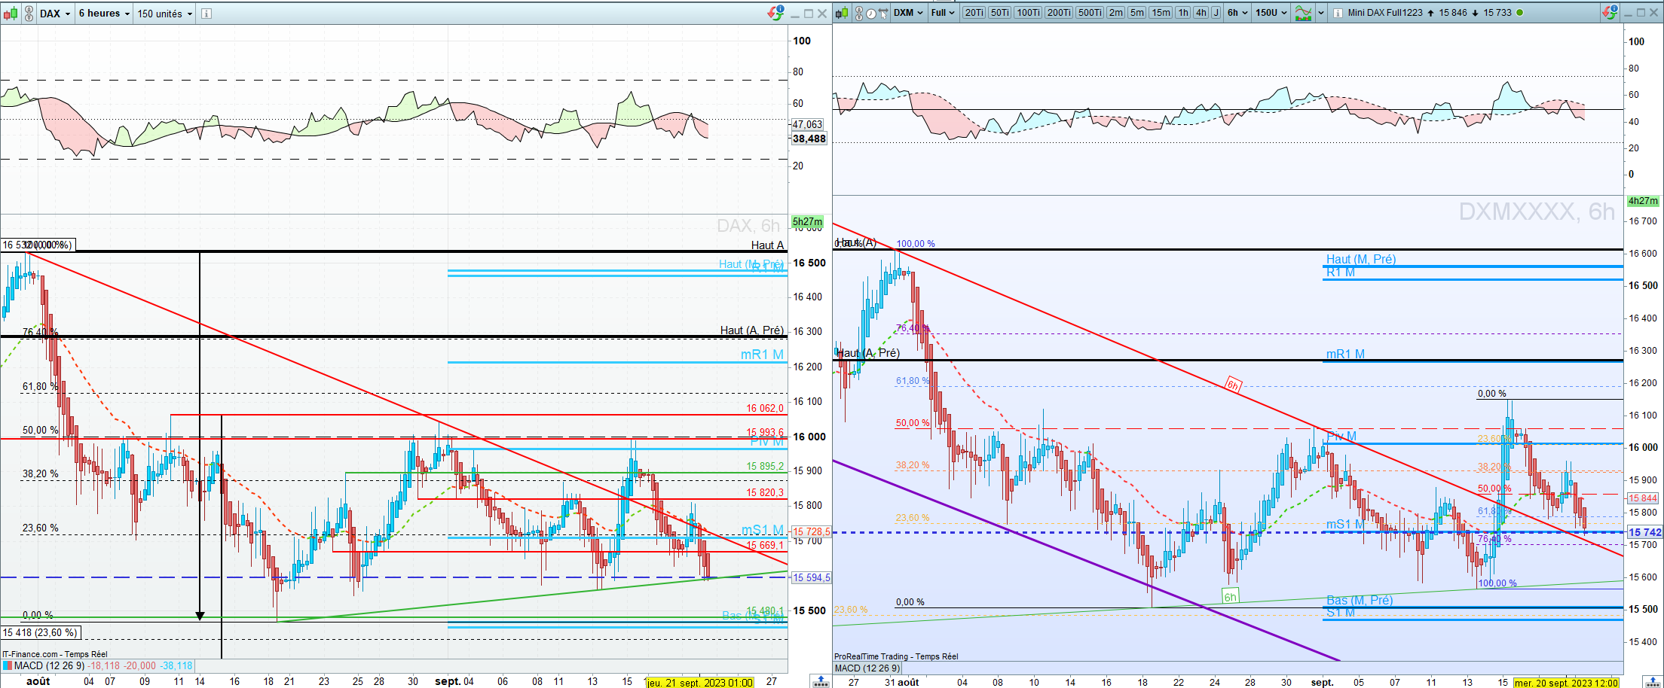Click the candlestick chart-style icon in DAX window
The image size is (1664, 688).
tap(11, 14)
